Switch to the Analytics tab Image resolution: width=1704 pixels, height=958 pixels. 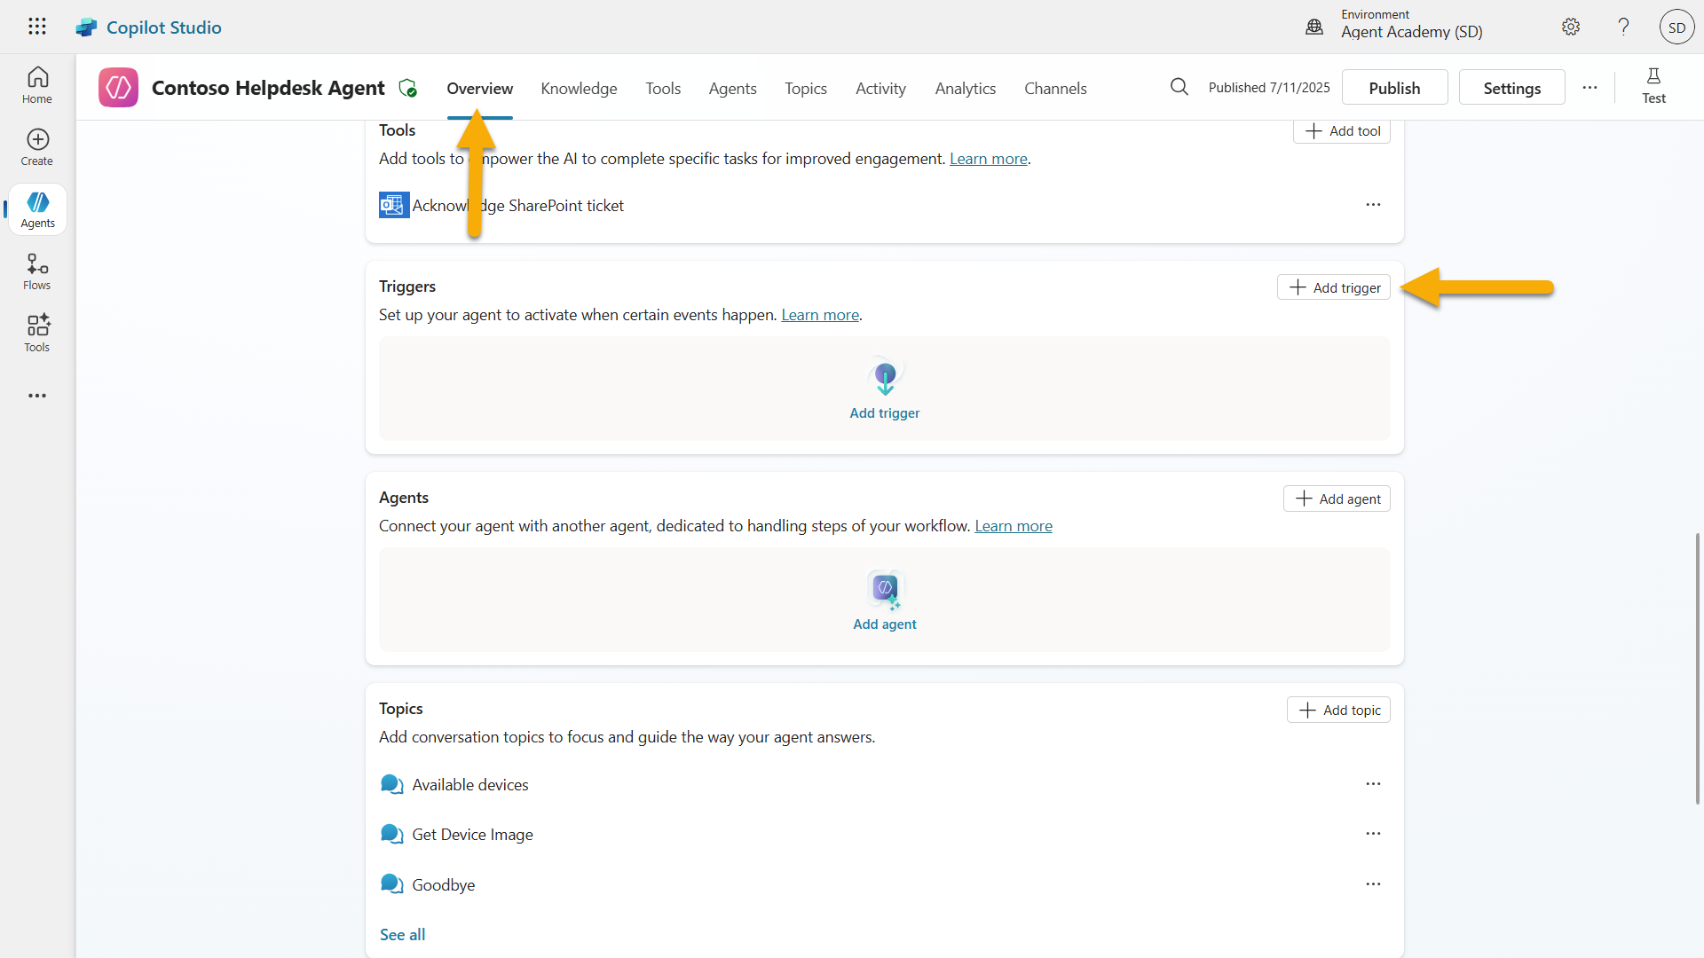[x=965, y=88]
